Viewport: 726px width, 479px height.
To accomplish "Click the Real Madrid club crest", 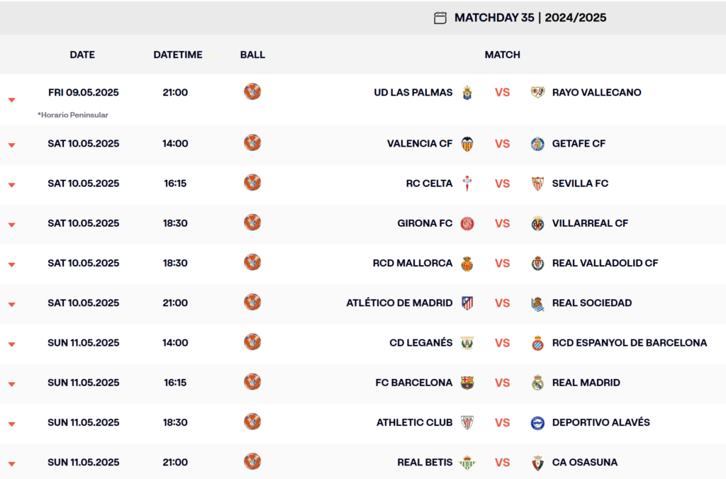I will [537, 383].
